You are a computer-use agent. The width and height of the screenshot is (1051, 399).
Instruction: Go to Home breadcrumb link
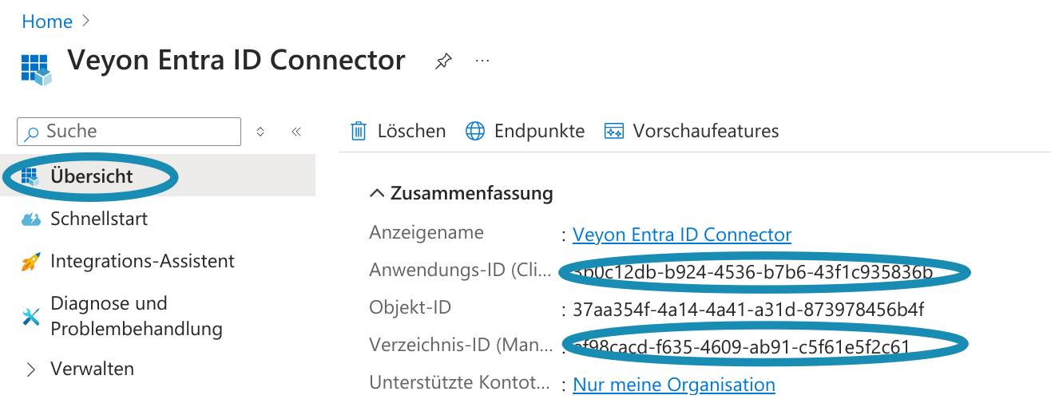47,22
